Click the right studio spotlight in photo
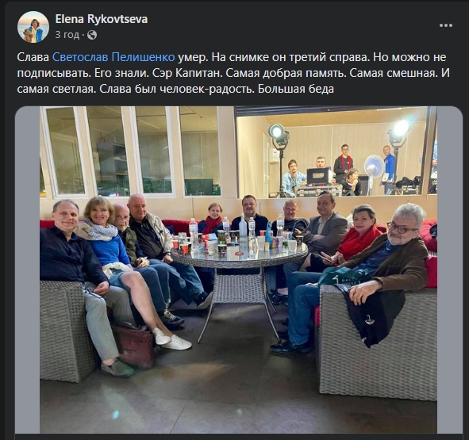Image resolution: width=469 pixels, height=440 pixels. pos(399,133)
